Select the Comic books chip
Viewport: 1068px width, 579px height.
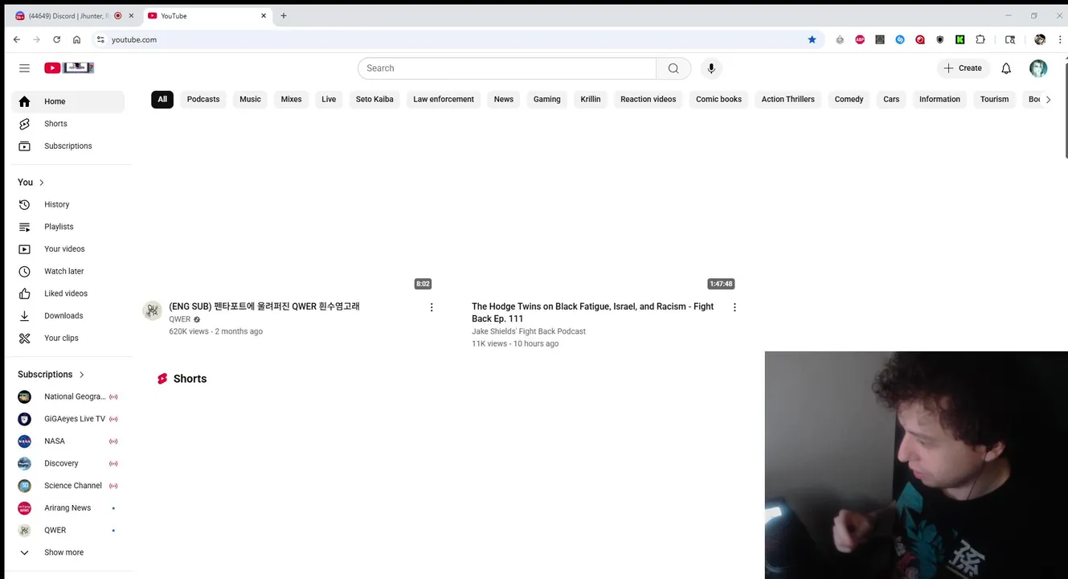click(x=718, y=100)
